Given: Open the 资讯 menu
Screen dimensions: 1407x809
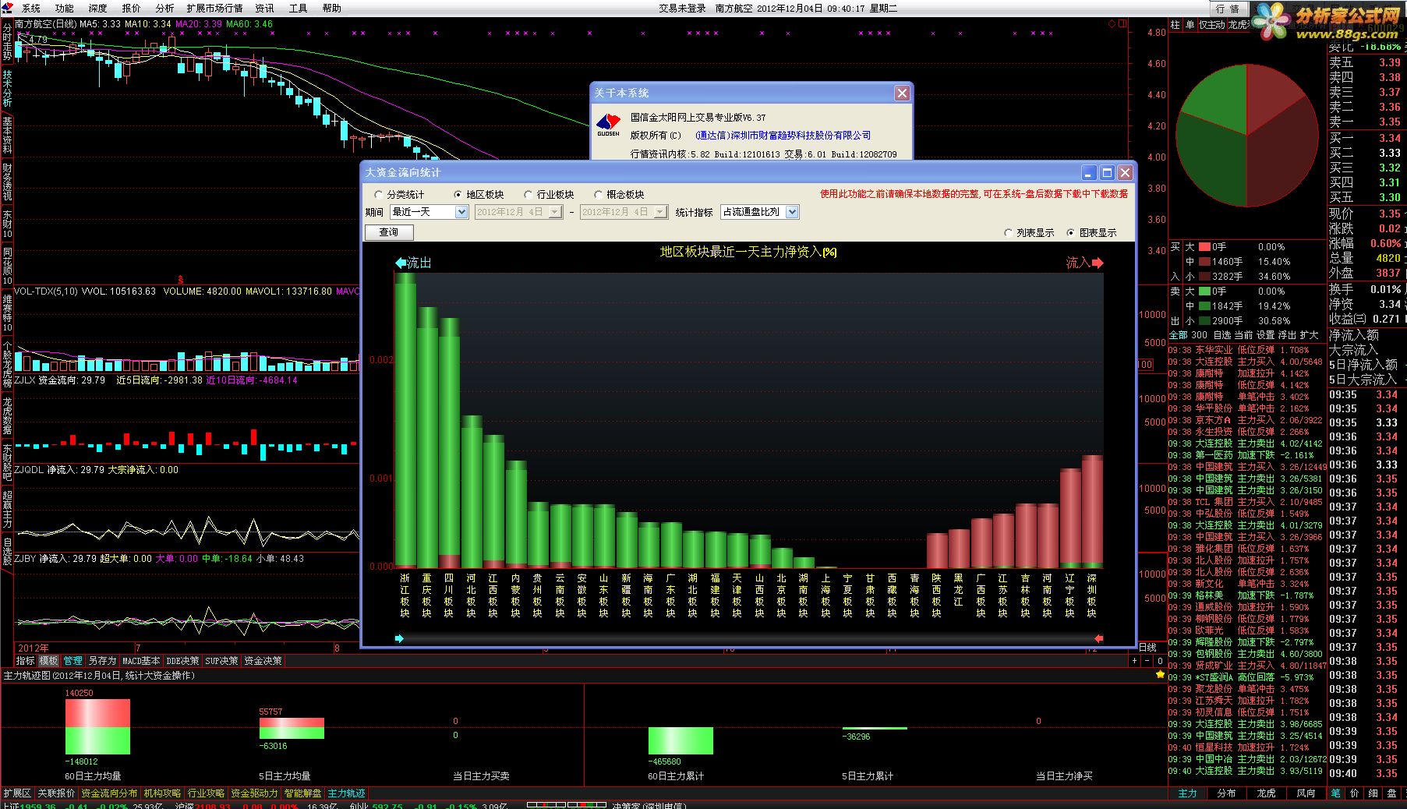Looking at the screenshot, I should 265,8.
